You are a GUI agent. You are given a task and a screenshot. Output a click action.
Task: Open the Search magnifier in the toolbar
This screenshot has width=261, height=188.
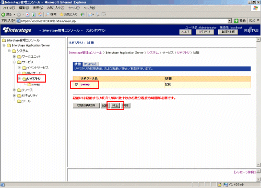[x=48, y=15]
